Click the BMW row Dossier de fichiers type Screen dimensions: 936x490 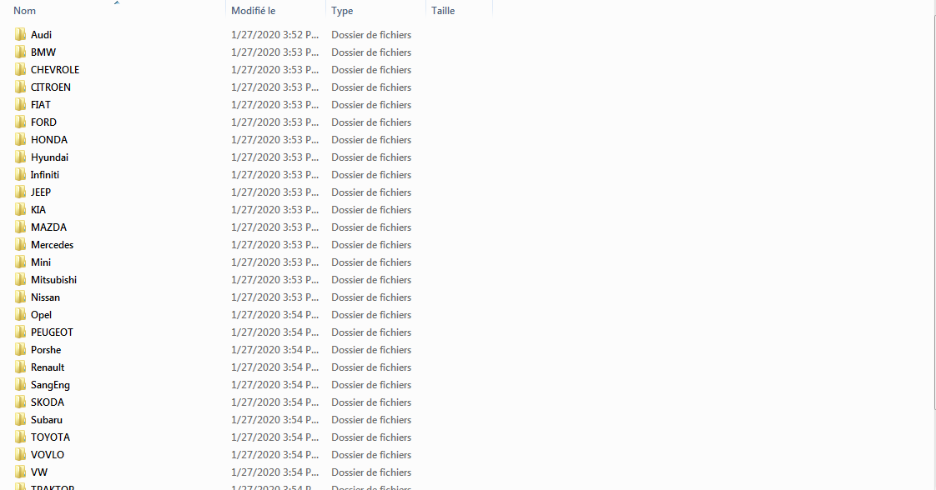point(371,52)
